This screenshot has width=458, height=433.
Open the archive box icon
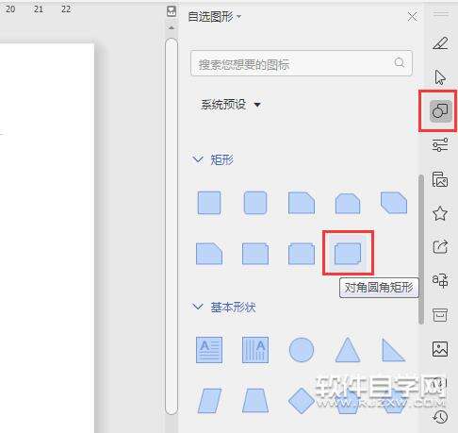pyautogui.click(x=440, y=315)
